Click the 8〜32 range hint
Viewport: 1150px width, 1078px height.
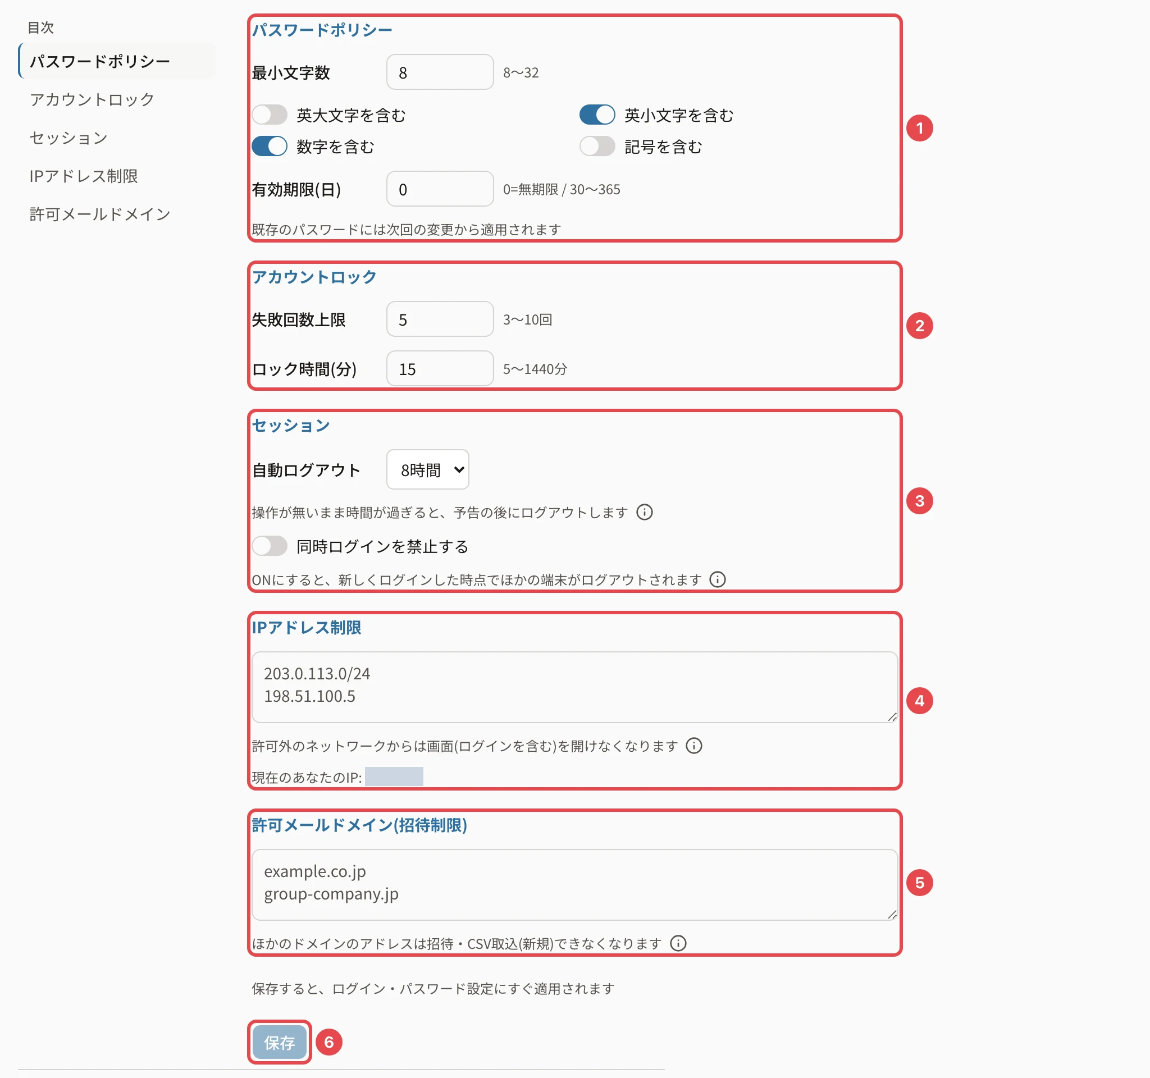pyautogui.click(x=521, y=72)
